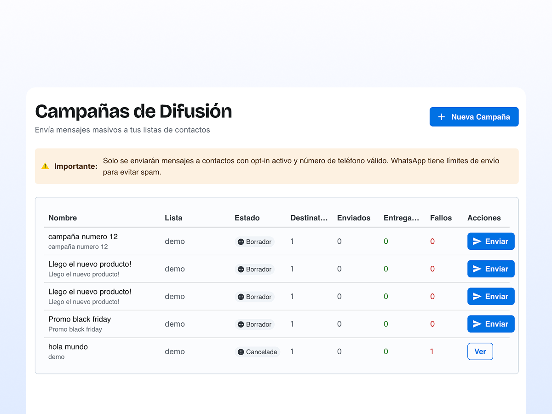Click Borrador dots icon for Promo black friday

pyautogui.click(x=241, y=325)
